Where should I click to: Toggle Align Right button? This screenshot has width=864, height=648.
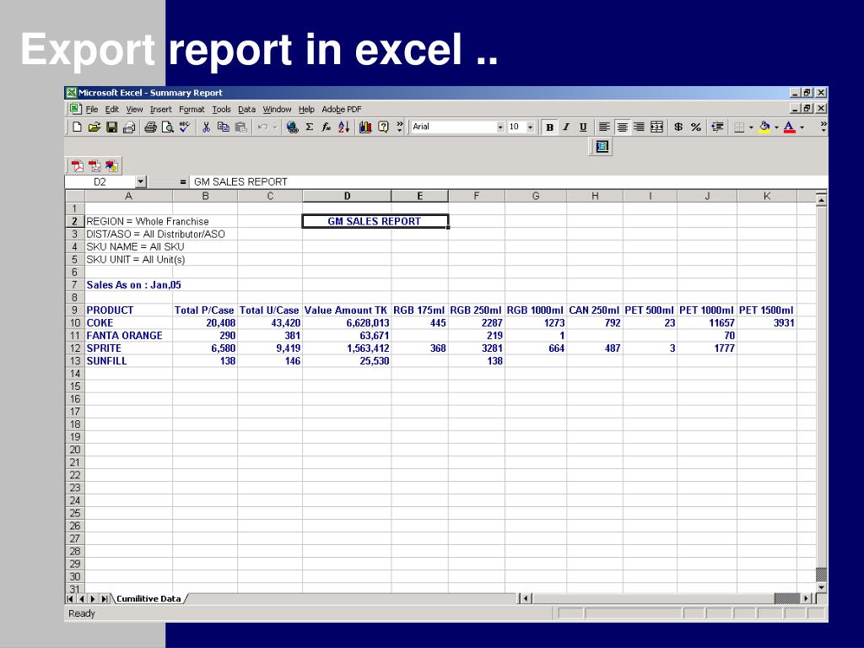click(x=640, y=127)
